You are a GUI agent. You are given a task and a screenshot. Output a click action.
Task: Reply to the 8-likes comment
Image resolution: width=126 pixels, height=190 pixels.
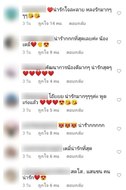coord(75,133)
